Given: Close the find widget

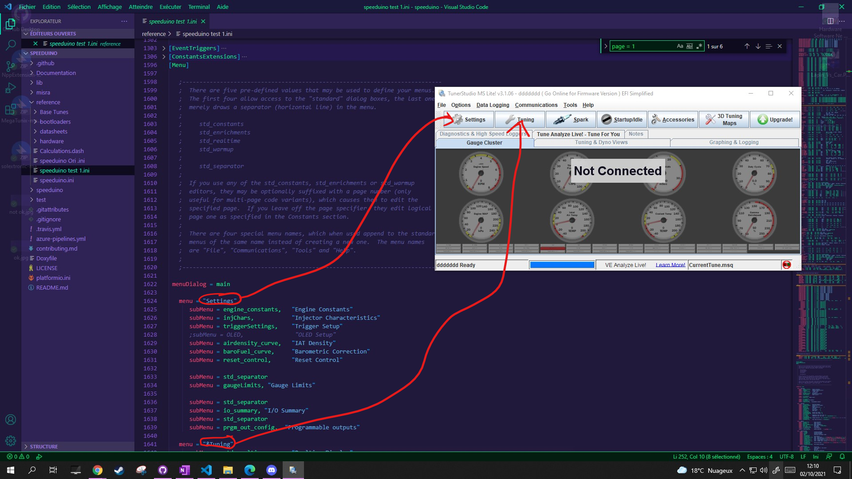Looking at the screenshot, I should [780, 46].
